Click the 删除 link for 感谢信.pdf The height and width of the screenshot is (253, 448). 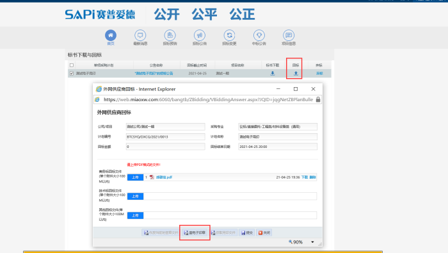pos(312,177)
